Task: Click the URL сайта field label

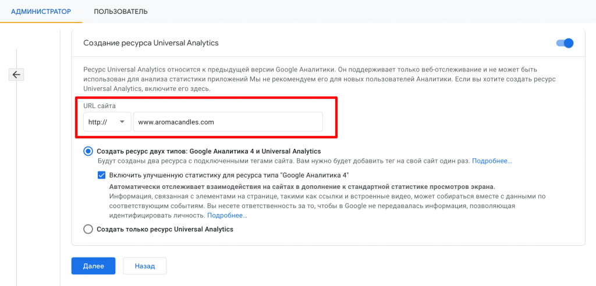Action: click(x=100, y=105)
